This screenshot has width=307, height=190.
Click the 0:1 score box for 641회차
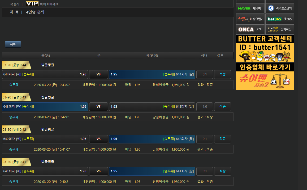pos(205,171)
